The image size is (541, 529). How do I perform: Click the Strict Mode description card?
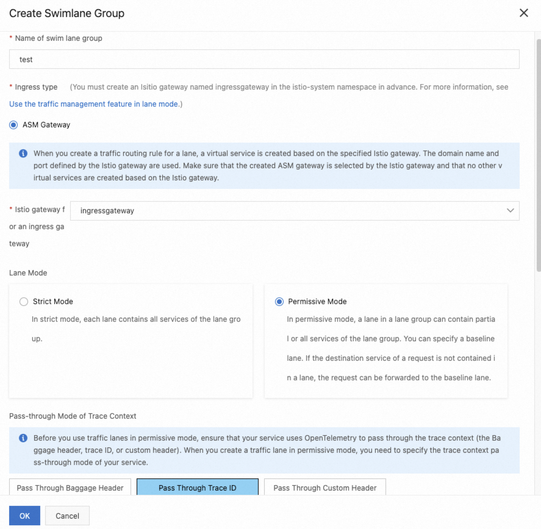pos(131,360)
